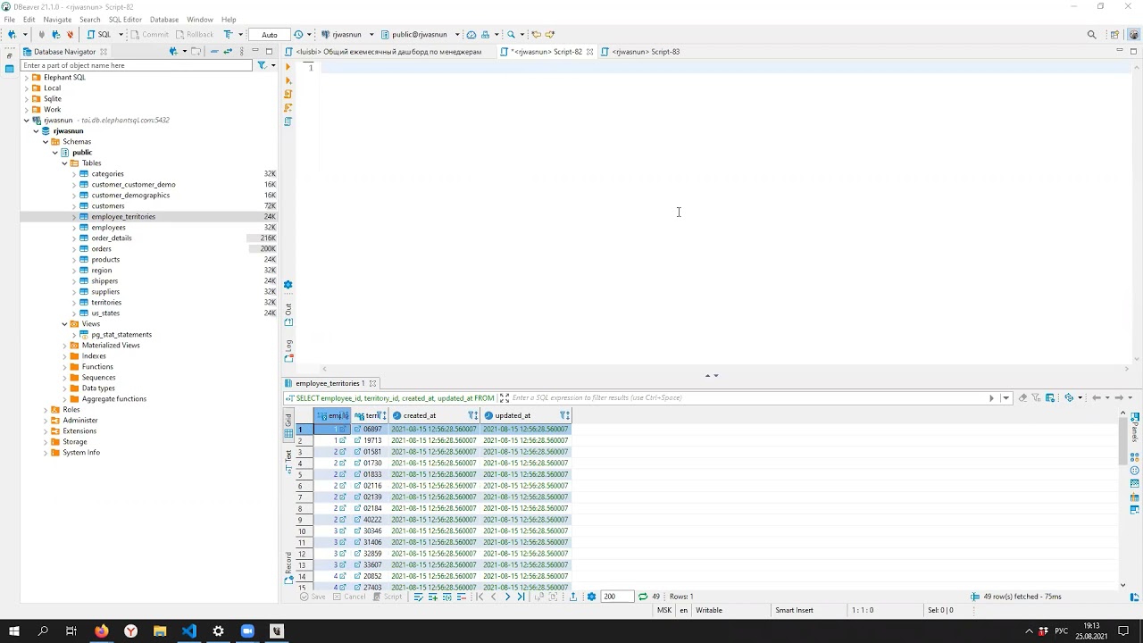The width and height of the screenshot is (1143, 643).
Task: Refresh the result set with green arrows icon
Action: 643,597
